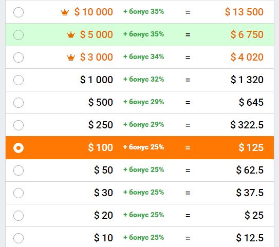Select the $250 radio option

(18, 125)
